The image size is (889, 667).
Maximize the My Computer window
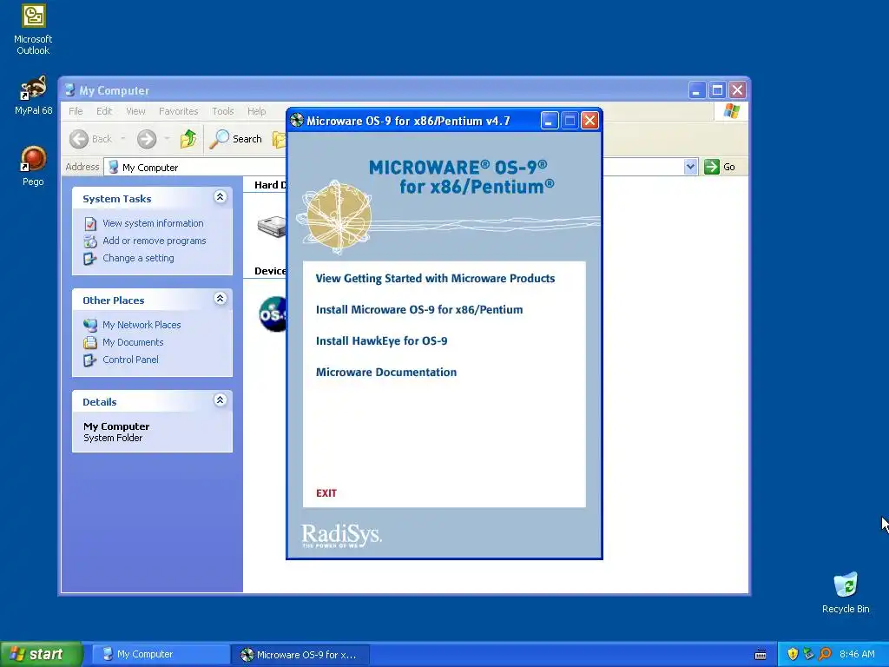coord(717,89)
